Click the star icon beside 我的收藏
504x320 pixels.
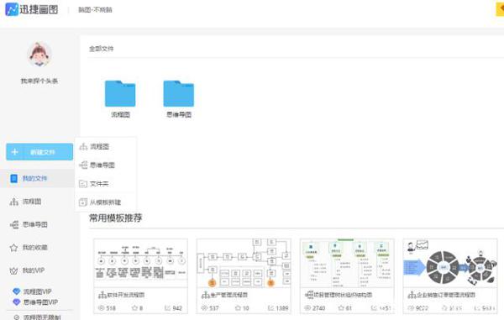[13, 248]
